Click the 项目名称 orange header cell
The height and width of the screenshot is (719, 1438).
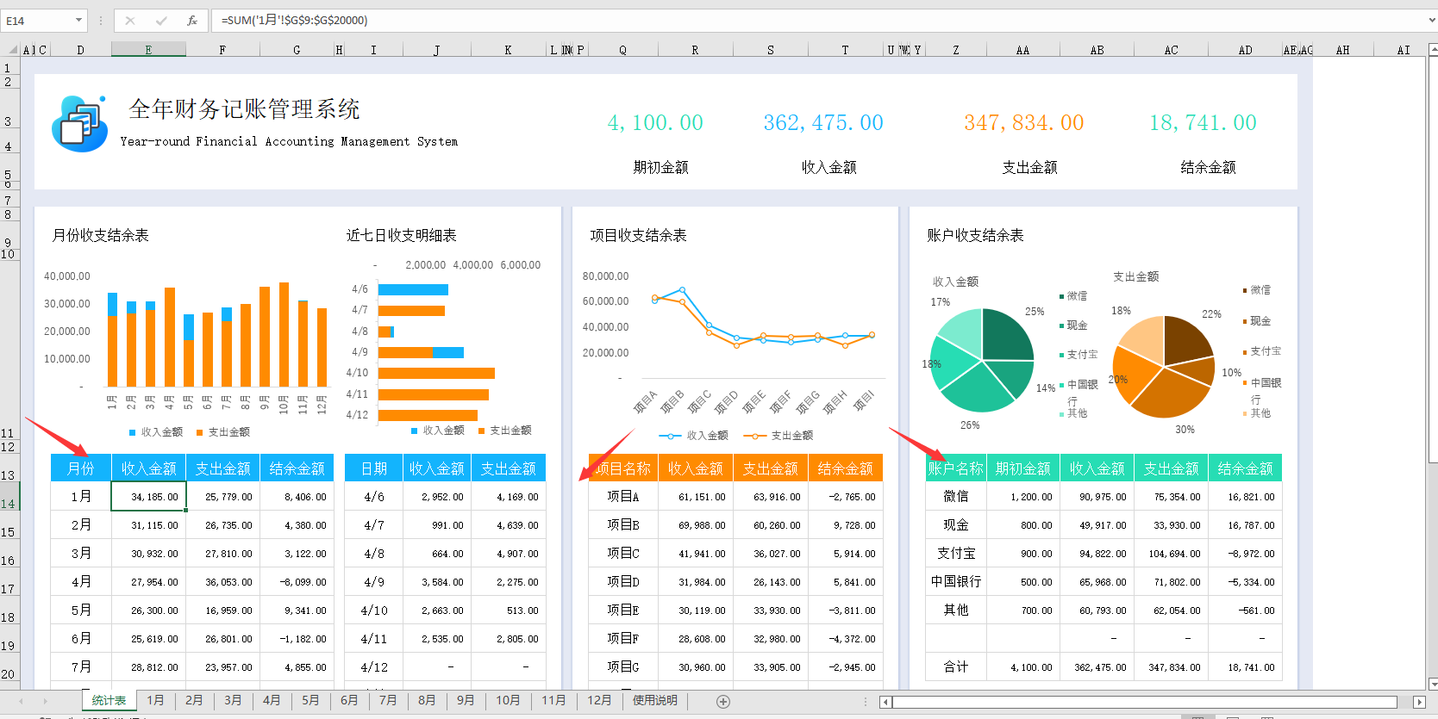(623, 468)
